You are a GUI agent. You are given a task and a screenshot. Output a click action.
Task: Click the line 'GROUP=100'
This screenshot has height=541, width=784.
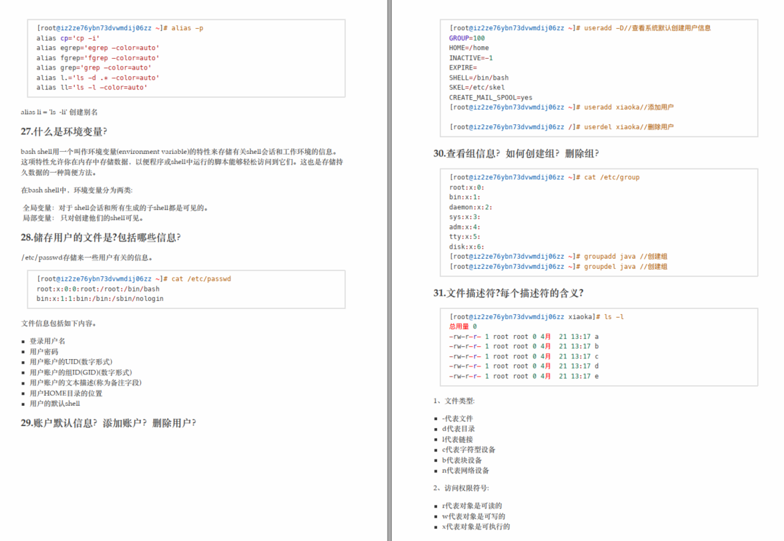(467, 38)
